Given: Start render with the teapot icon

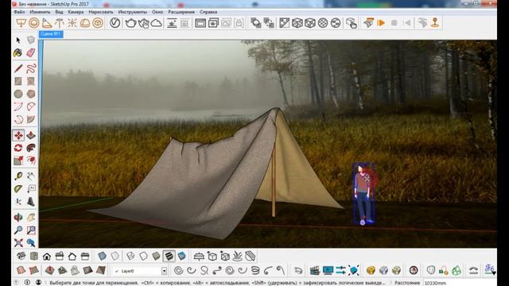Looking at the screenshot, I should (x=130, y=23).
